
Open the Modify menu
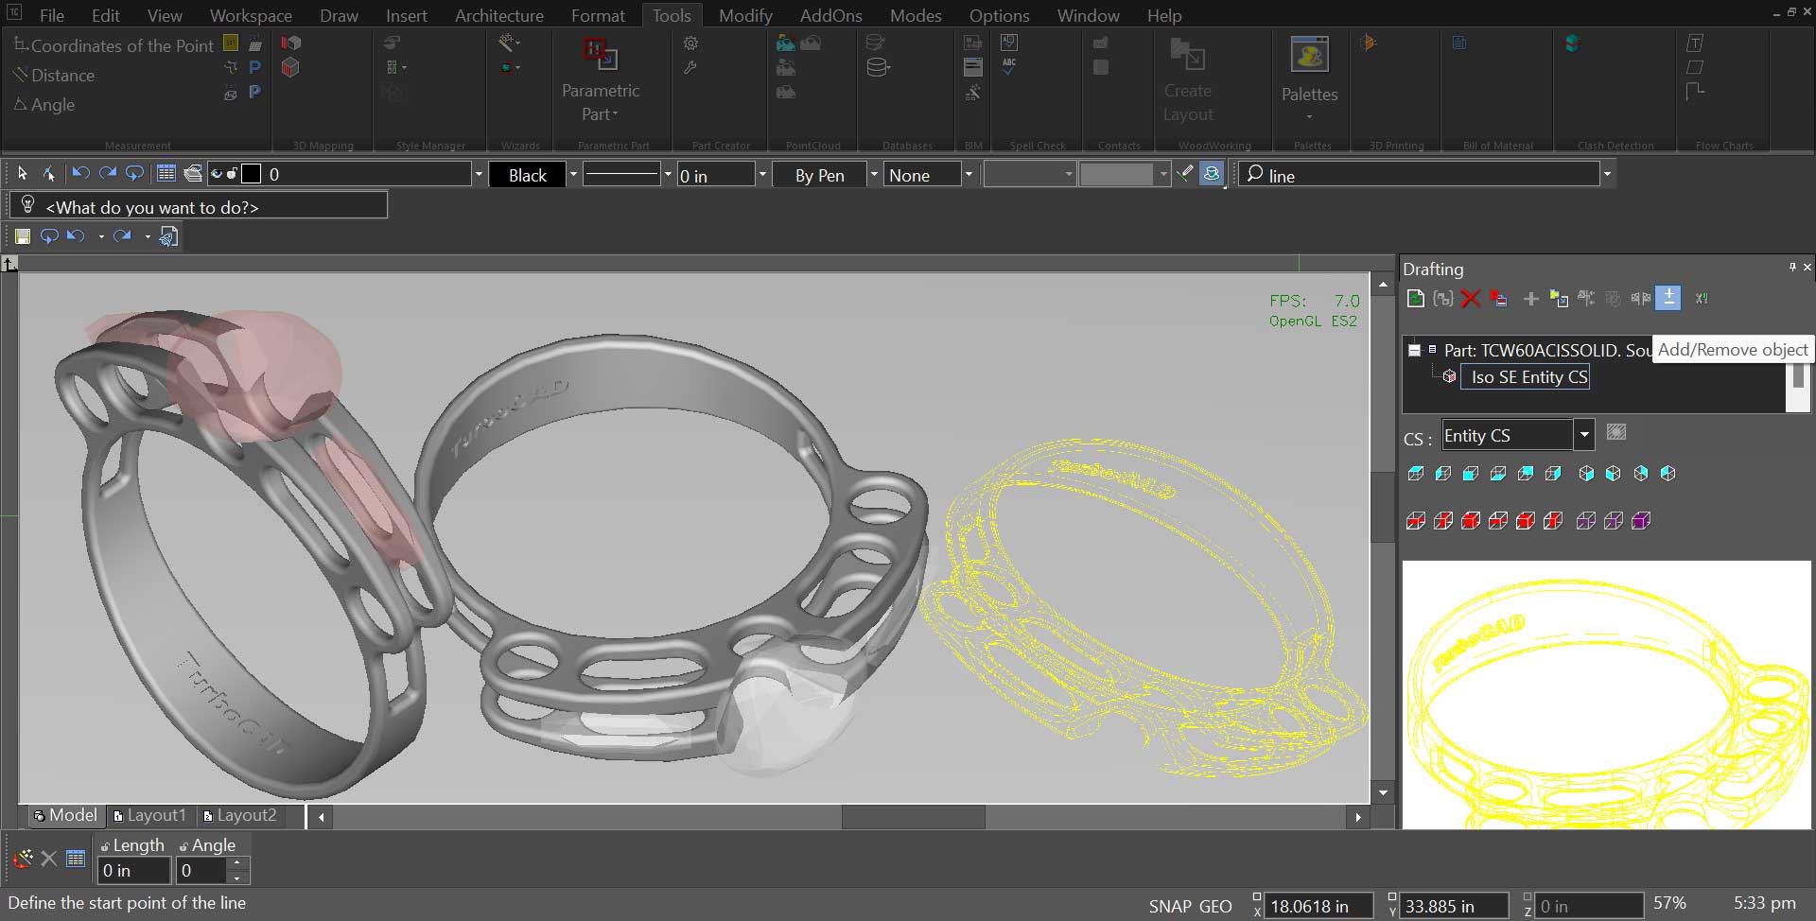tap(745, 15)
